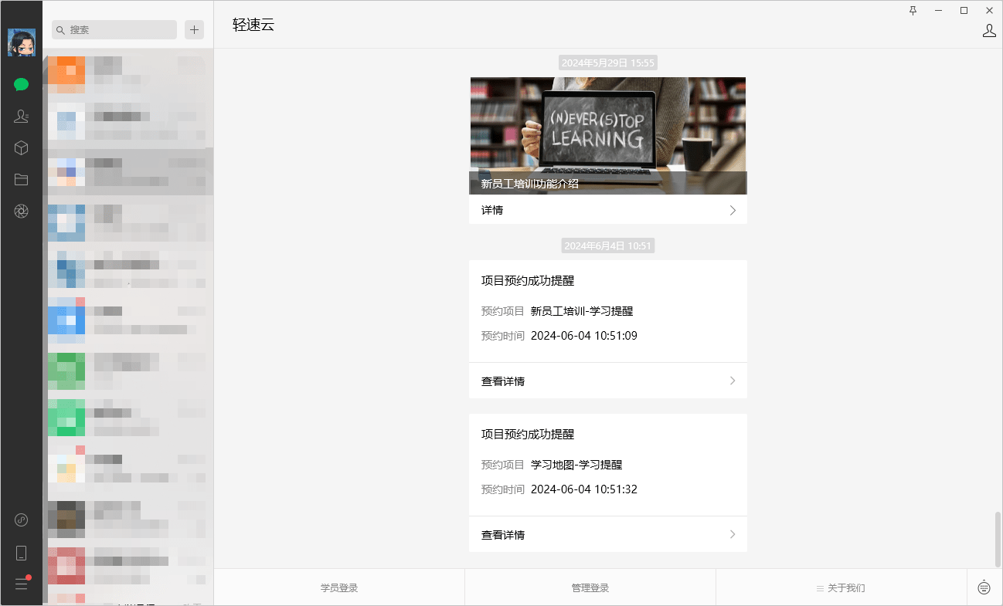Open the 管理登录 menu
1003x606 pixels.
(x=590, y=587)
